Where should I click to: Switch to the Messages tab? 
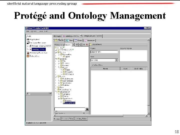coord(57,36)
